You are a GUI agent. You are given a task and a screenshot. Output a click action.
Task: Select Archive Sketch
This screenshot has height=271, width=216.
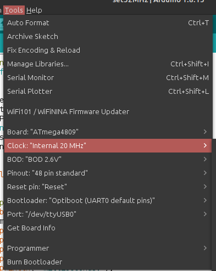(108, 37)
